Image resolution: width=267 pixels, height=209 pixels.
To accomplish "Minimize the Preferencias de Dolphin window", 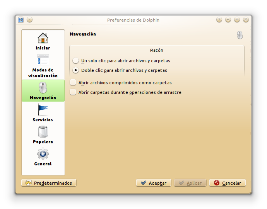I will (228, 20).
